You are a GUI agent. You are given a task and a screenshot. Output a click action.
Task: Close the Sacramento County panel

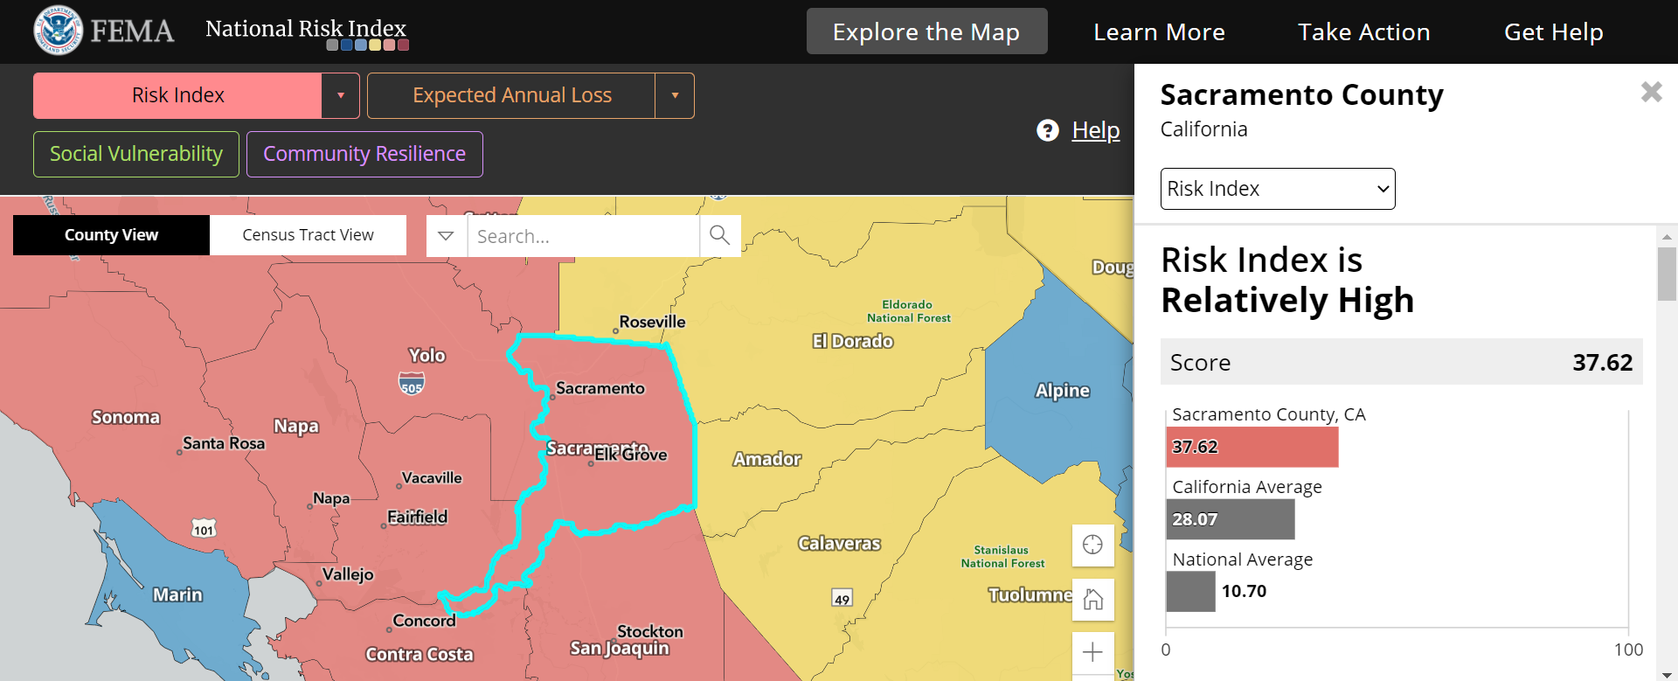1651,92
